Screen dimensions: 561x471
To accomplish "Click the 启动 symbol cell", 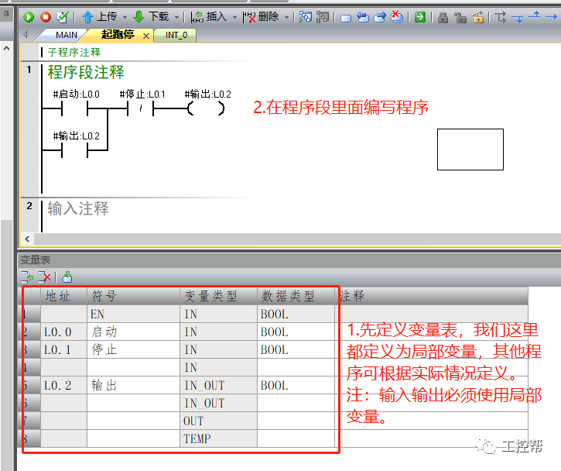I will 133,332.
